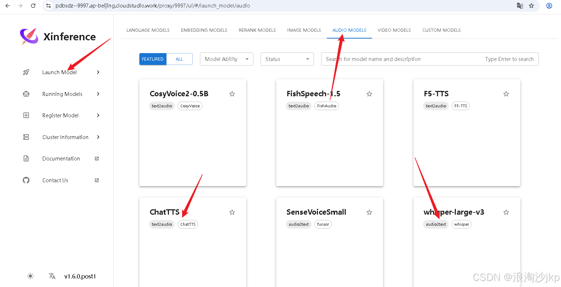
Task: Click the Documentation page icon
Action: click(26, 158)
